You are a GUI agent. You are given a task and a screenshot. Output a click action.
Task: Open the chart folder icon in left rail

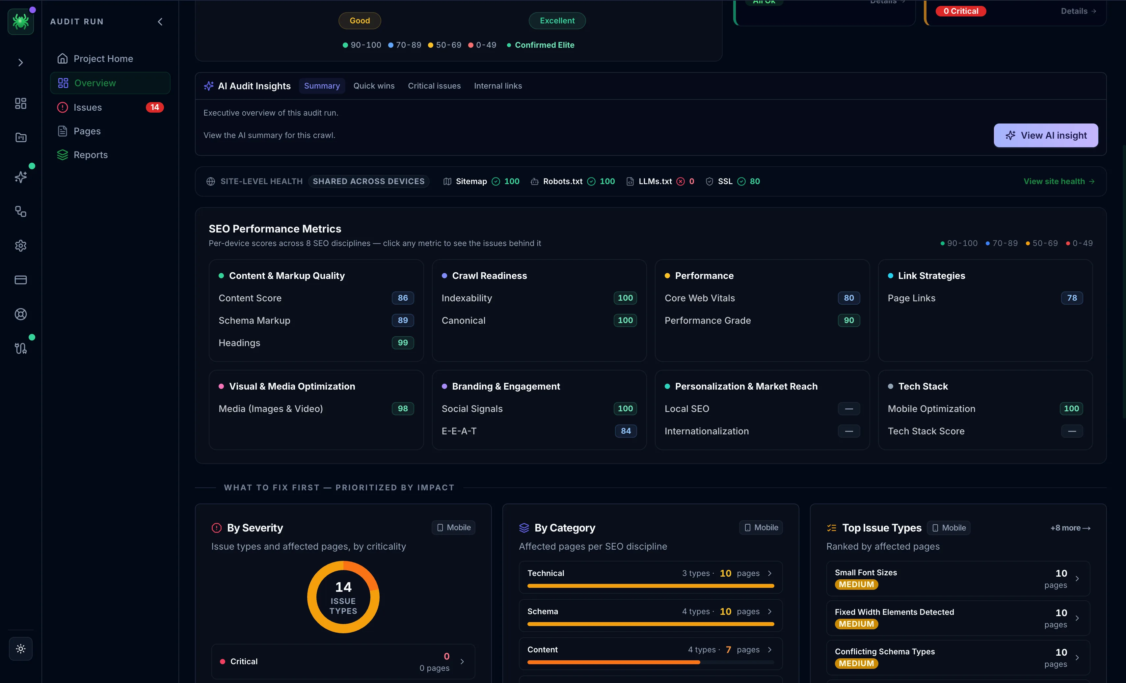[20, 137]
